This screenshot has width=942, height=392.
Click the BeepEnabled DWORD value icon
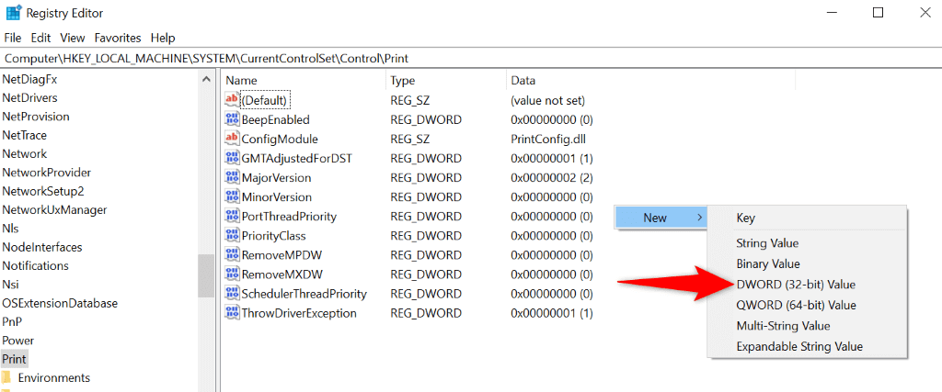pyautogui.click(x=232, y=120)
